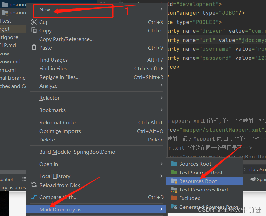Screen dimensions: 266x216
Task: Select Find Usages menu entry
Action: tap(97, 60)
